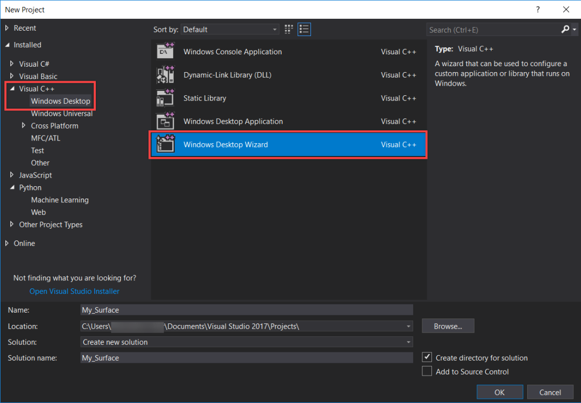Click the Browse... button

(448, 326)
